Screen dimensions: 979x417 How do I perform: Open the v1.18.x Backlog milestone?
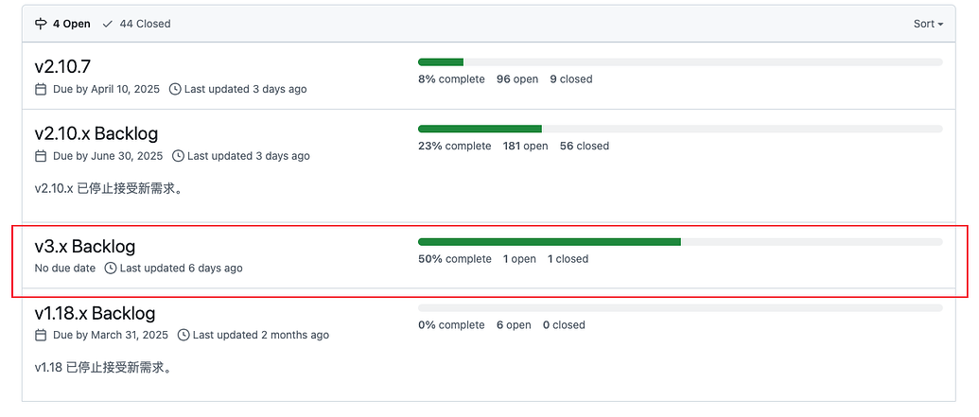tap(95, 313)
